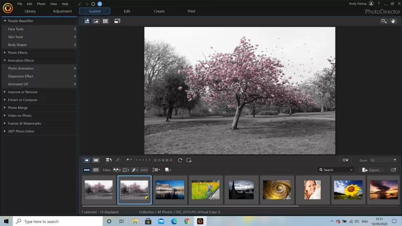Open the share photo icon
The height and width of the screenshot is (226, 402).
(393, 170)
